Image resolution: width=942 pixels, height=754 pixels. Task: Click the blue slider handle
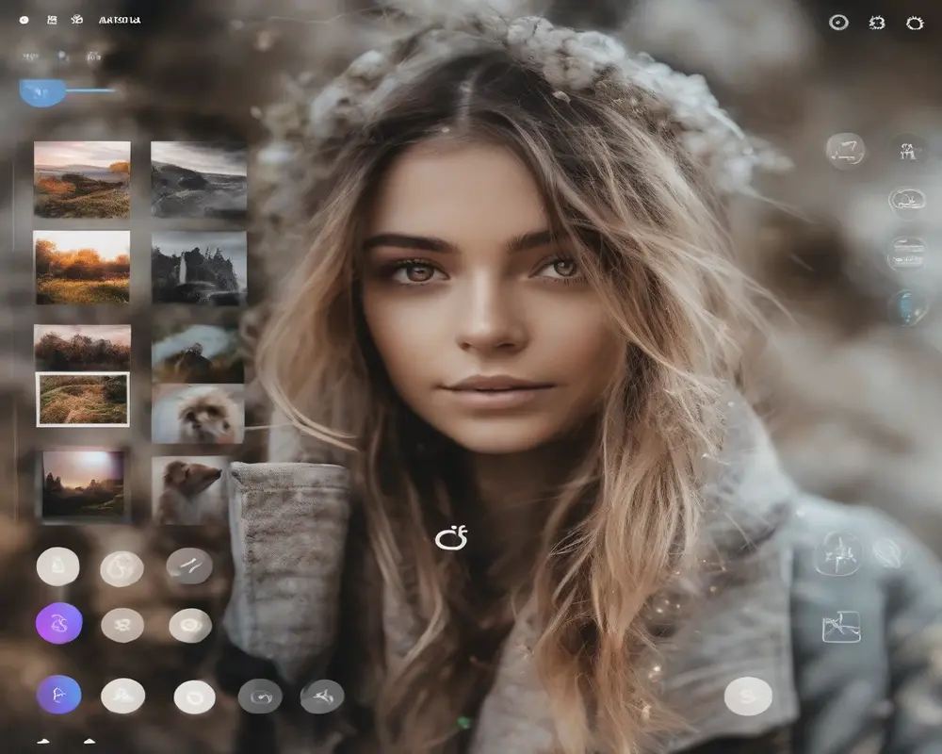(x=42, y=92)
